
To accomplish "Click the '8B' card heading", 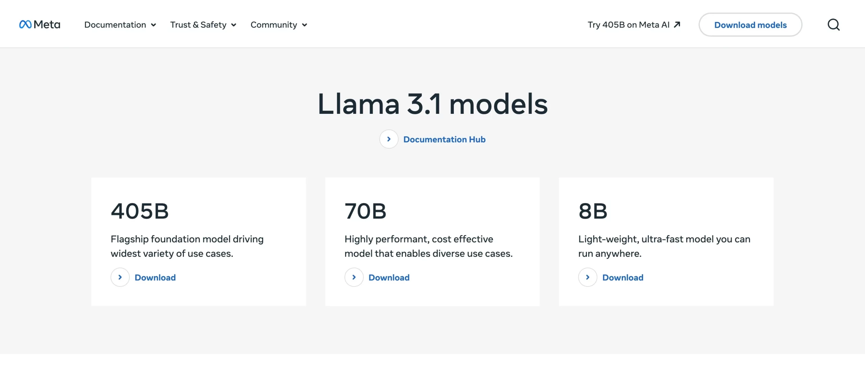I will click(x=593, y=211).
